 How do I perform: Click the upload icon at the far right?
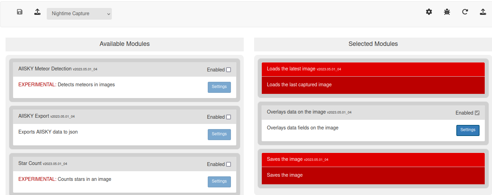point(483,12)
